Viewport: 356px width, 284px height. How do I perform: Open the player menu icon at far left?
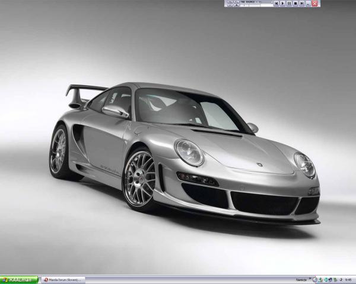228,2
